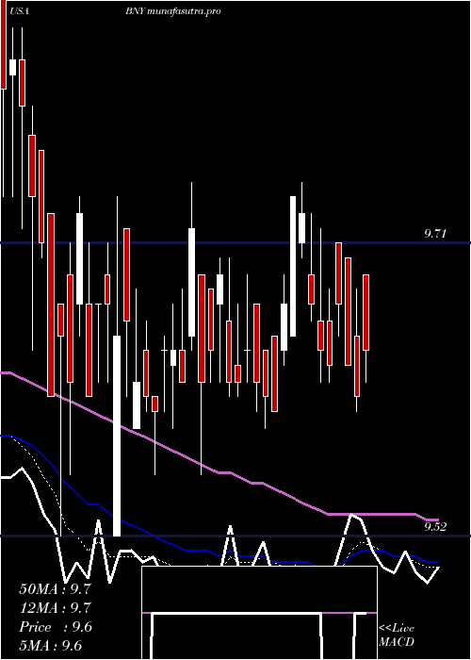Click the Price : 9.6 readout
Screen dimensions: 471x660
coord(56,627)
